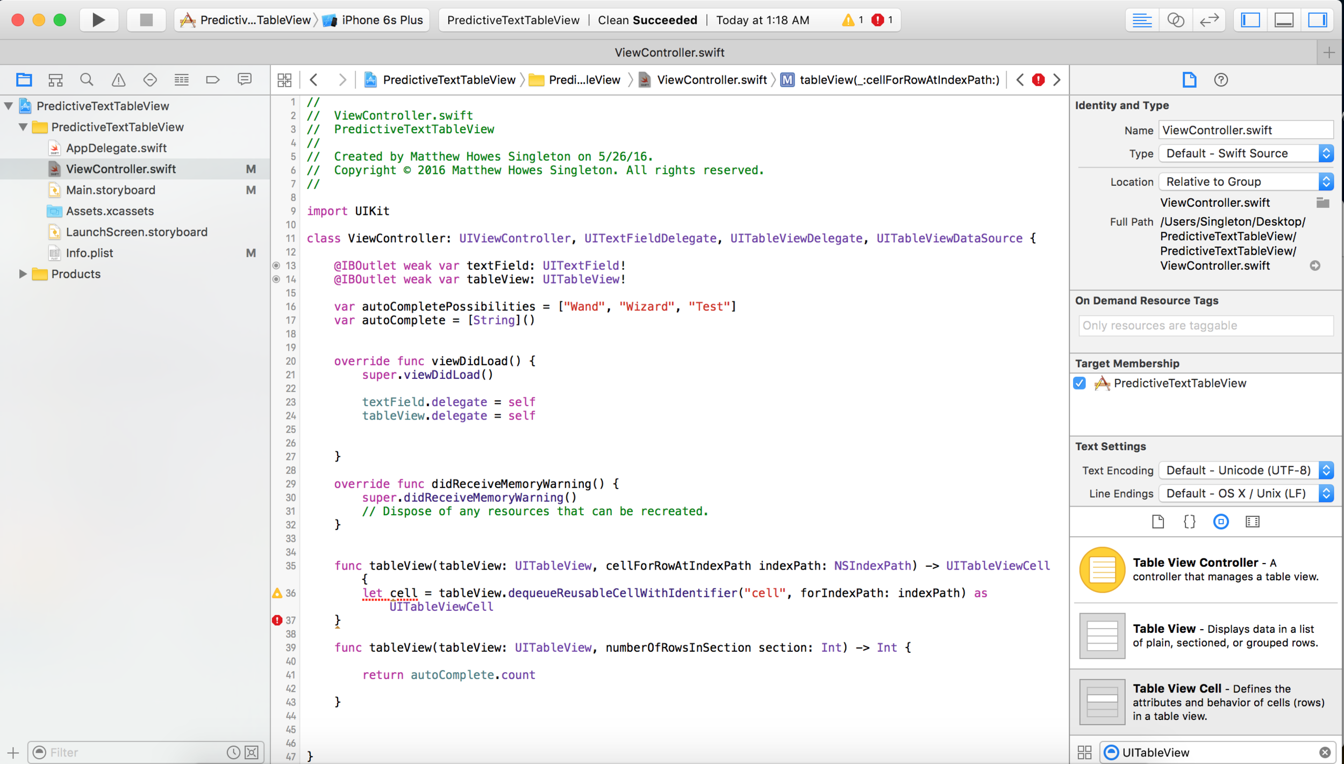Select Main.storyboard in navigator
This screenshot has height=764, width=1344.
(110, 190)
